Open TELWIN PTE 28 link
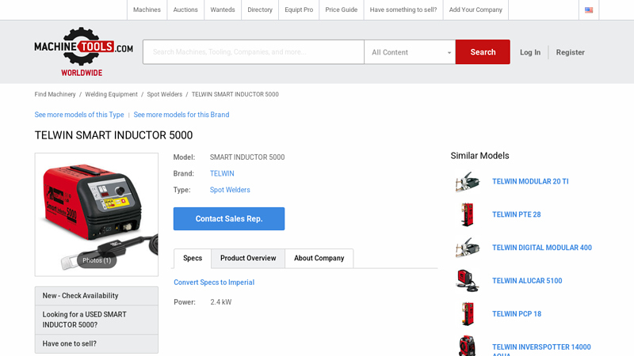 pyautogui.click(x=517, y=214)
